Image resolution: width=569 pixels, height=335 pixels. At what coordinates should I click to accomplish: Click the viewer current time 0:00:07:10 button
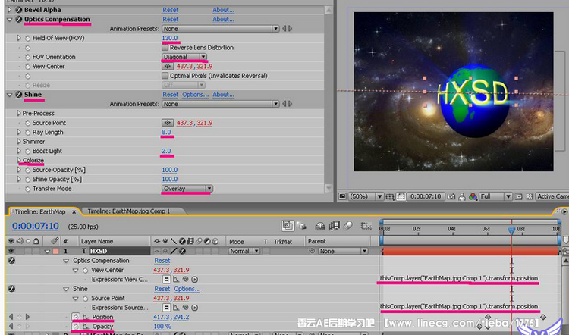tap(426, 196)
